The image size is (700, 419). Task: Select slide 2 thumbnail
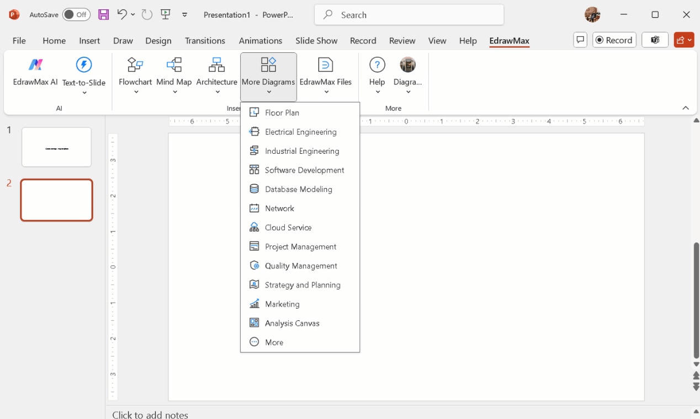(56, 200)
